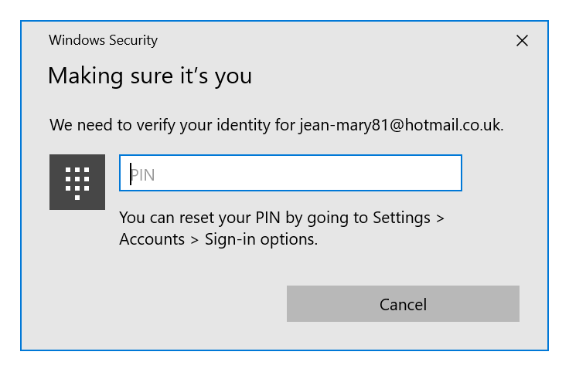The width and height of the screenshot is (569, 372).
Task: Click the jean-mary81@hotmail.co.uk email address
Action: click(x=400, y=125)
